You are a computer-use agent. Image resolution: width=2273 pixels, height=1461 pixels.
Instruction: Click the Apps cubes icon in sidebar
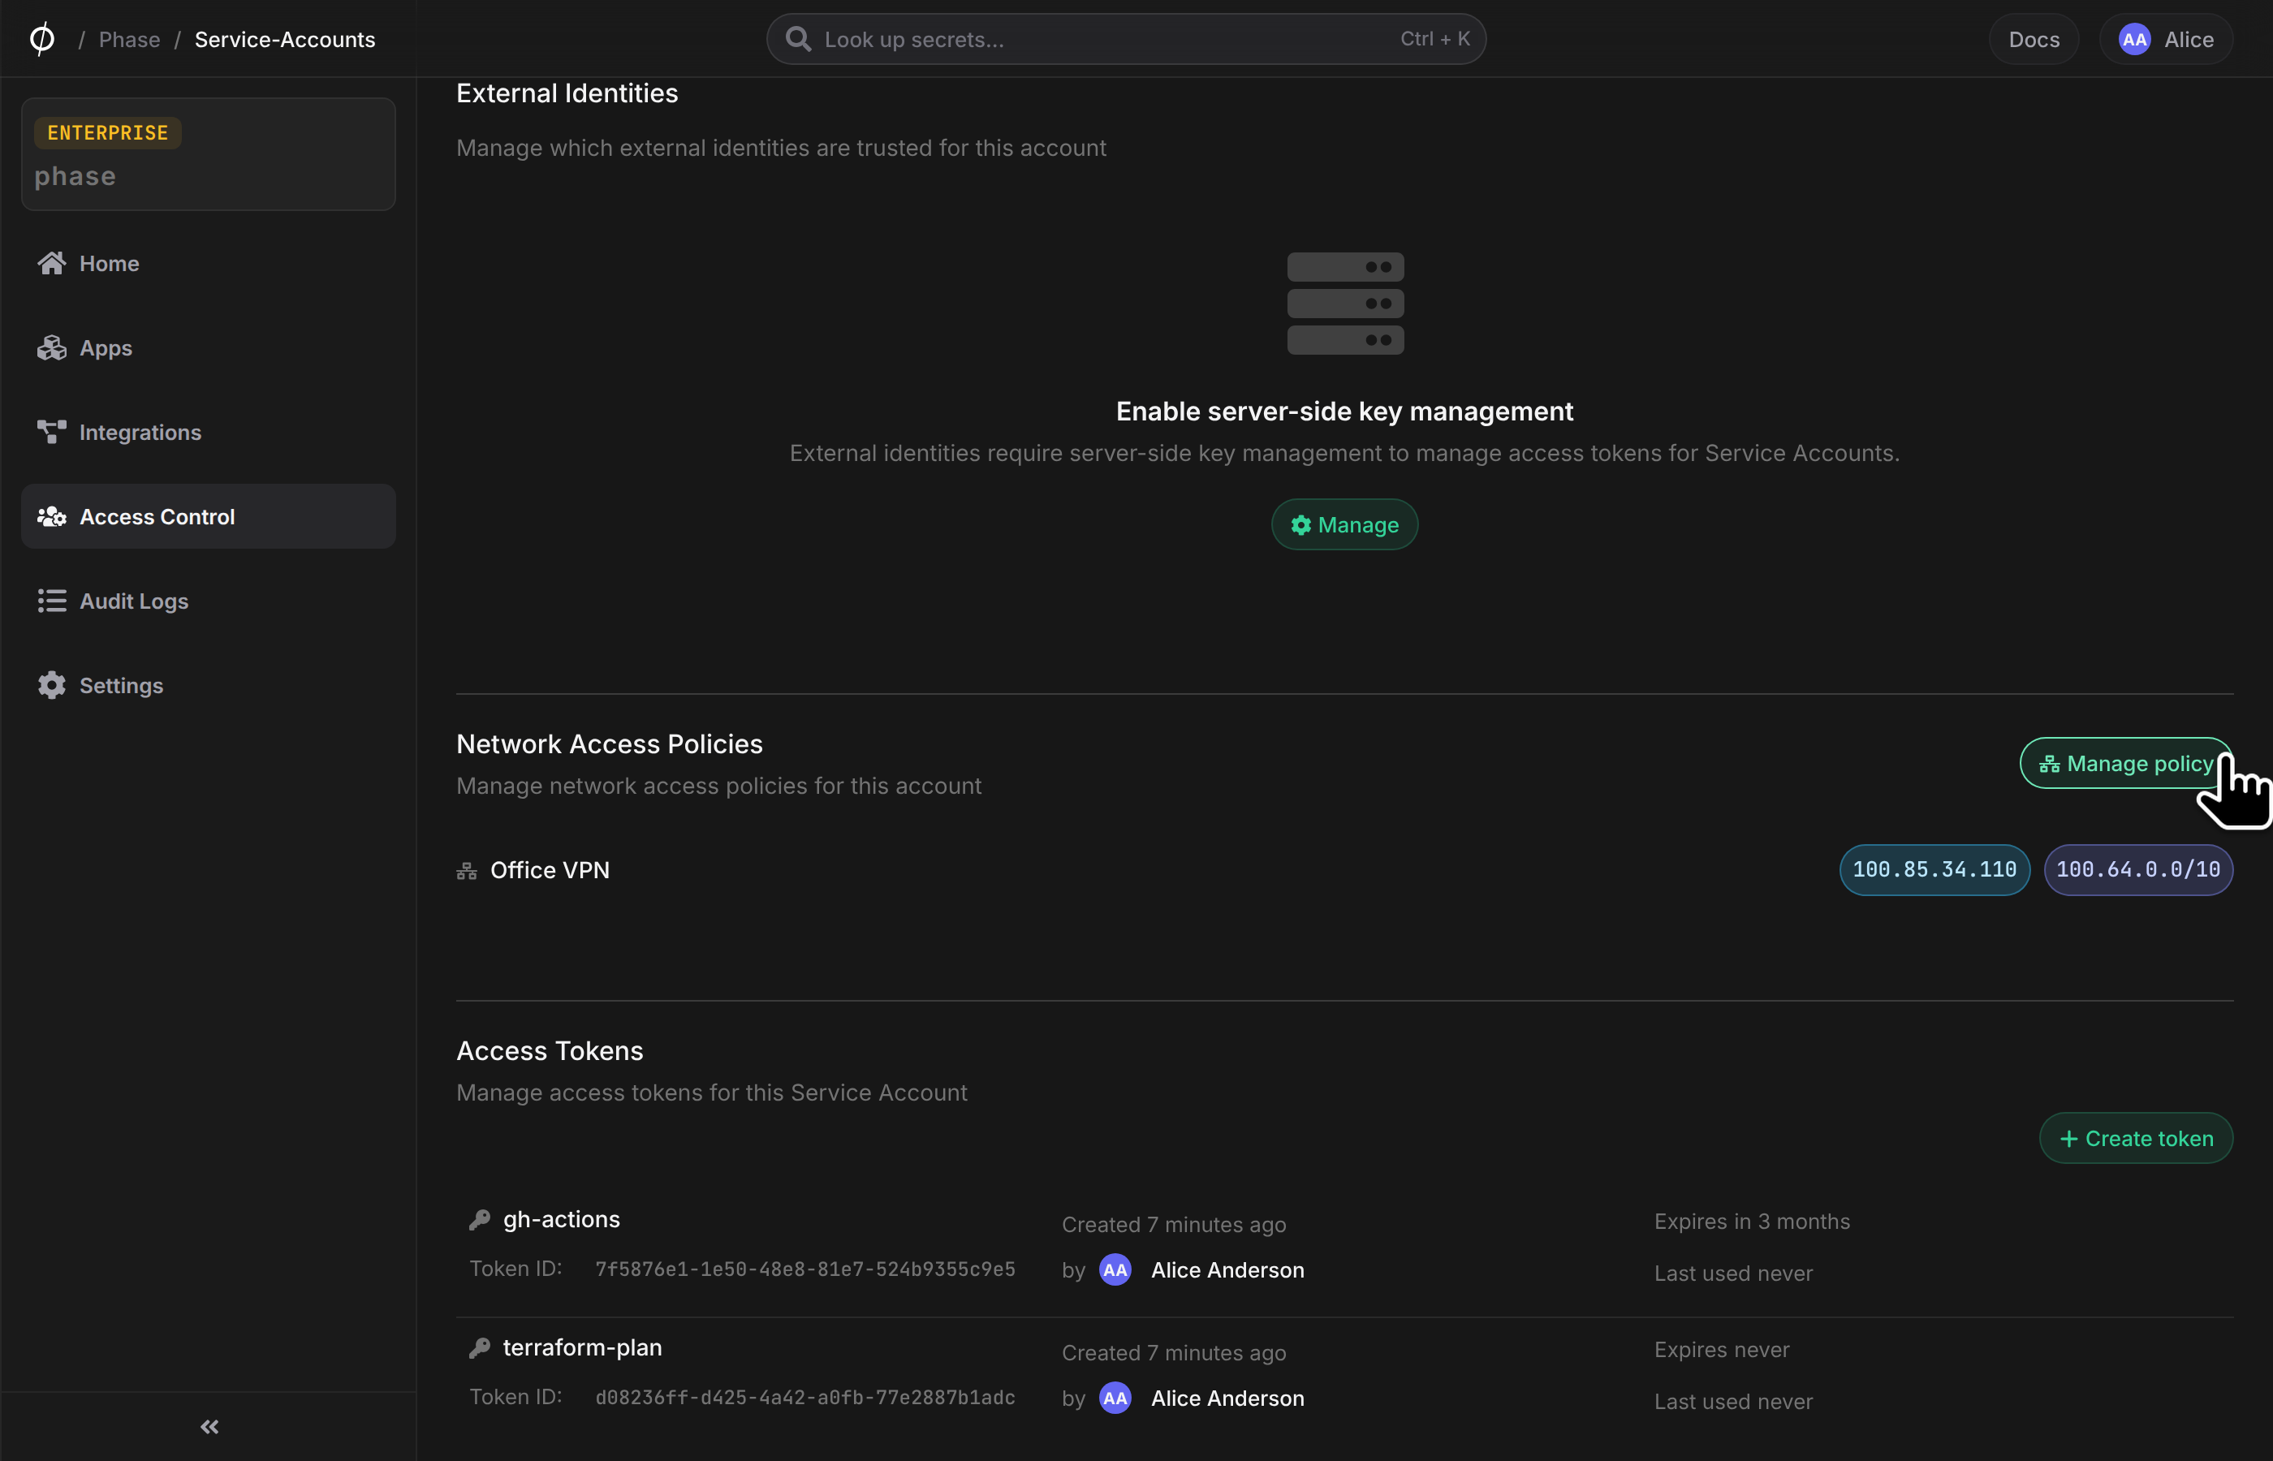click(x=52, y=347)
